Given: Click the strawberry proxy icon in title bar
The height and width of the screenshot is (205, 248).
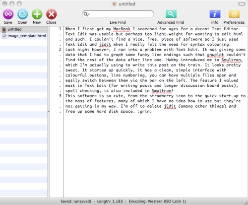Looking at the screenshot, I should [114, 3].
